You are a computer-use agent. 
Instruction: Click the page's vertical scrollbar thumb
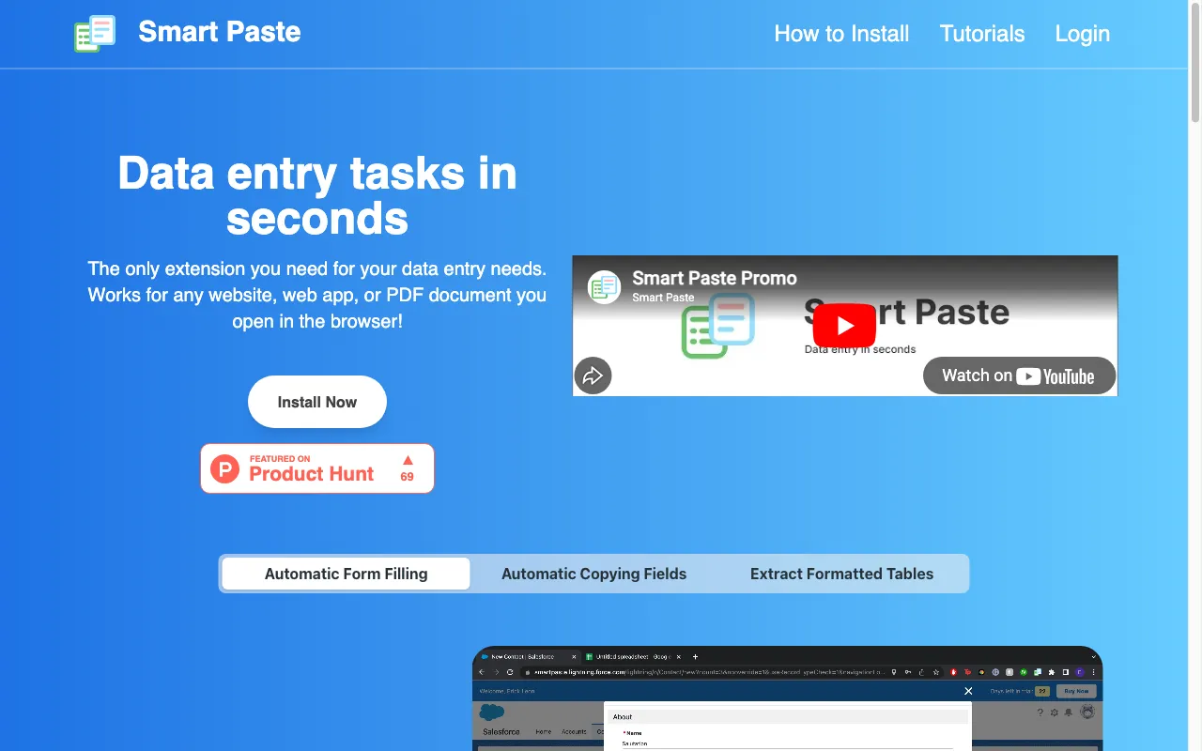1195,62
